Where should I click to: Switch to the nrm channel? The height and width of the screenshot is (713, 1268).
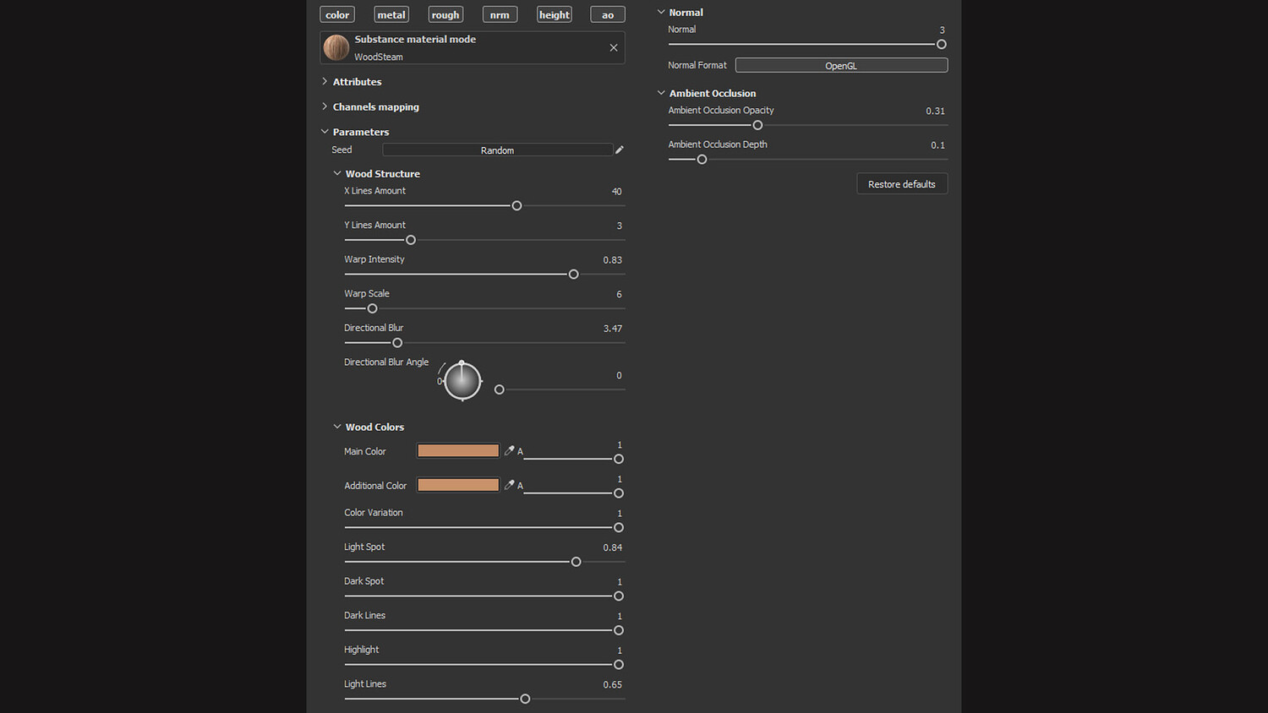coord(500,14)
